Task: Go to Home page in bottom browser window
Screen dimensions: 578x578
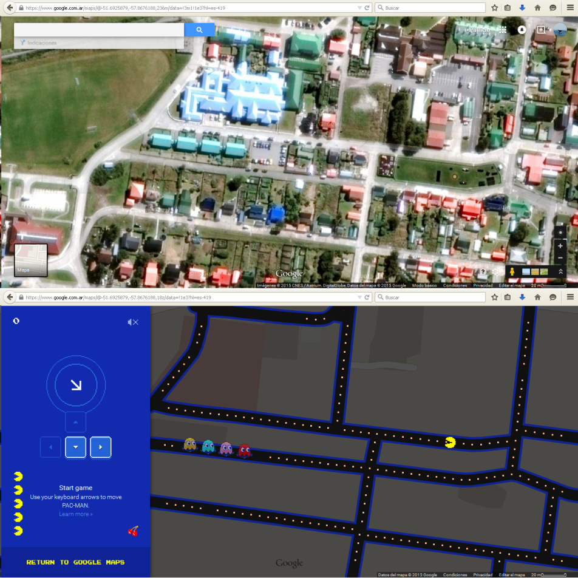Action: [537, 297]
